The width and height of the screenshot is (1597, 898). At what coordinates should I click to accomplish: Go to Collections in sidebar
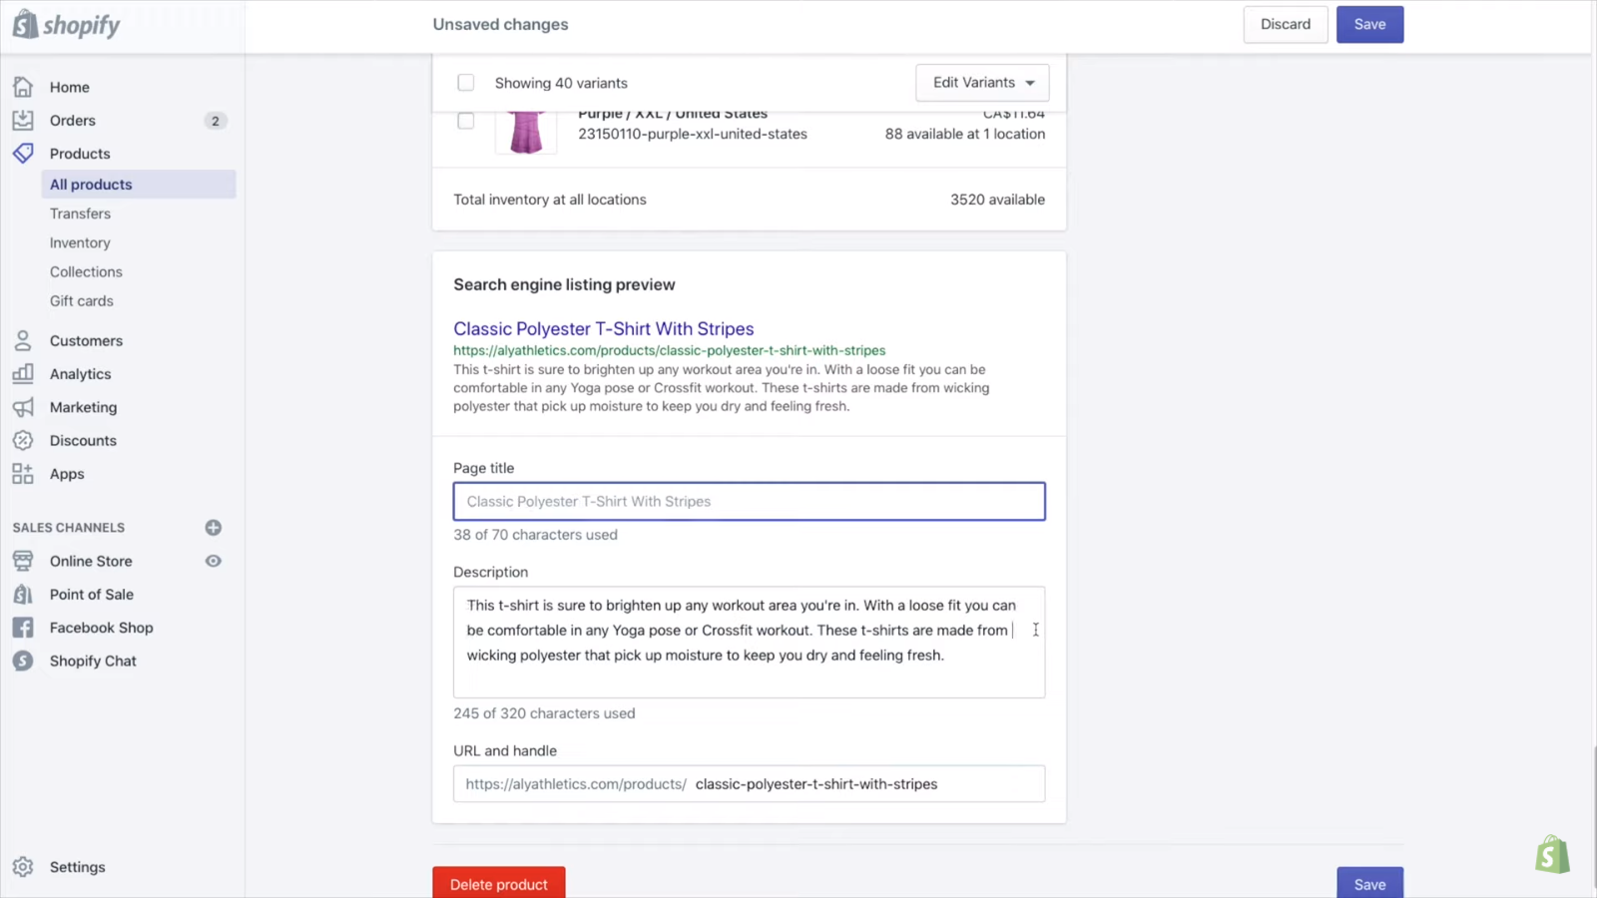86,271
